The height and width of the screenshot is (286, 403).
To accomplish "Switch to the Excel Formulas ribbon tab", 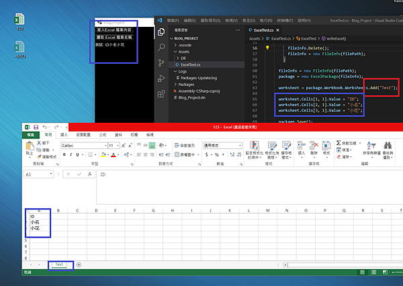I will pyautogui.click(x=103, y=135).
